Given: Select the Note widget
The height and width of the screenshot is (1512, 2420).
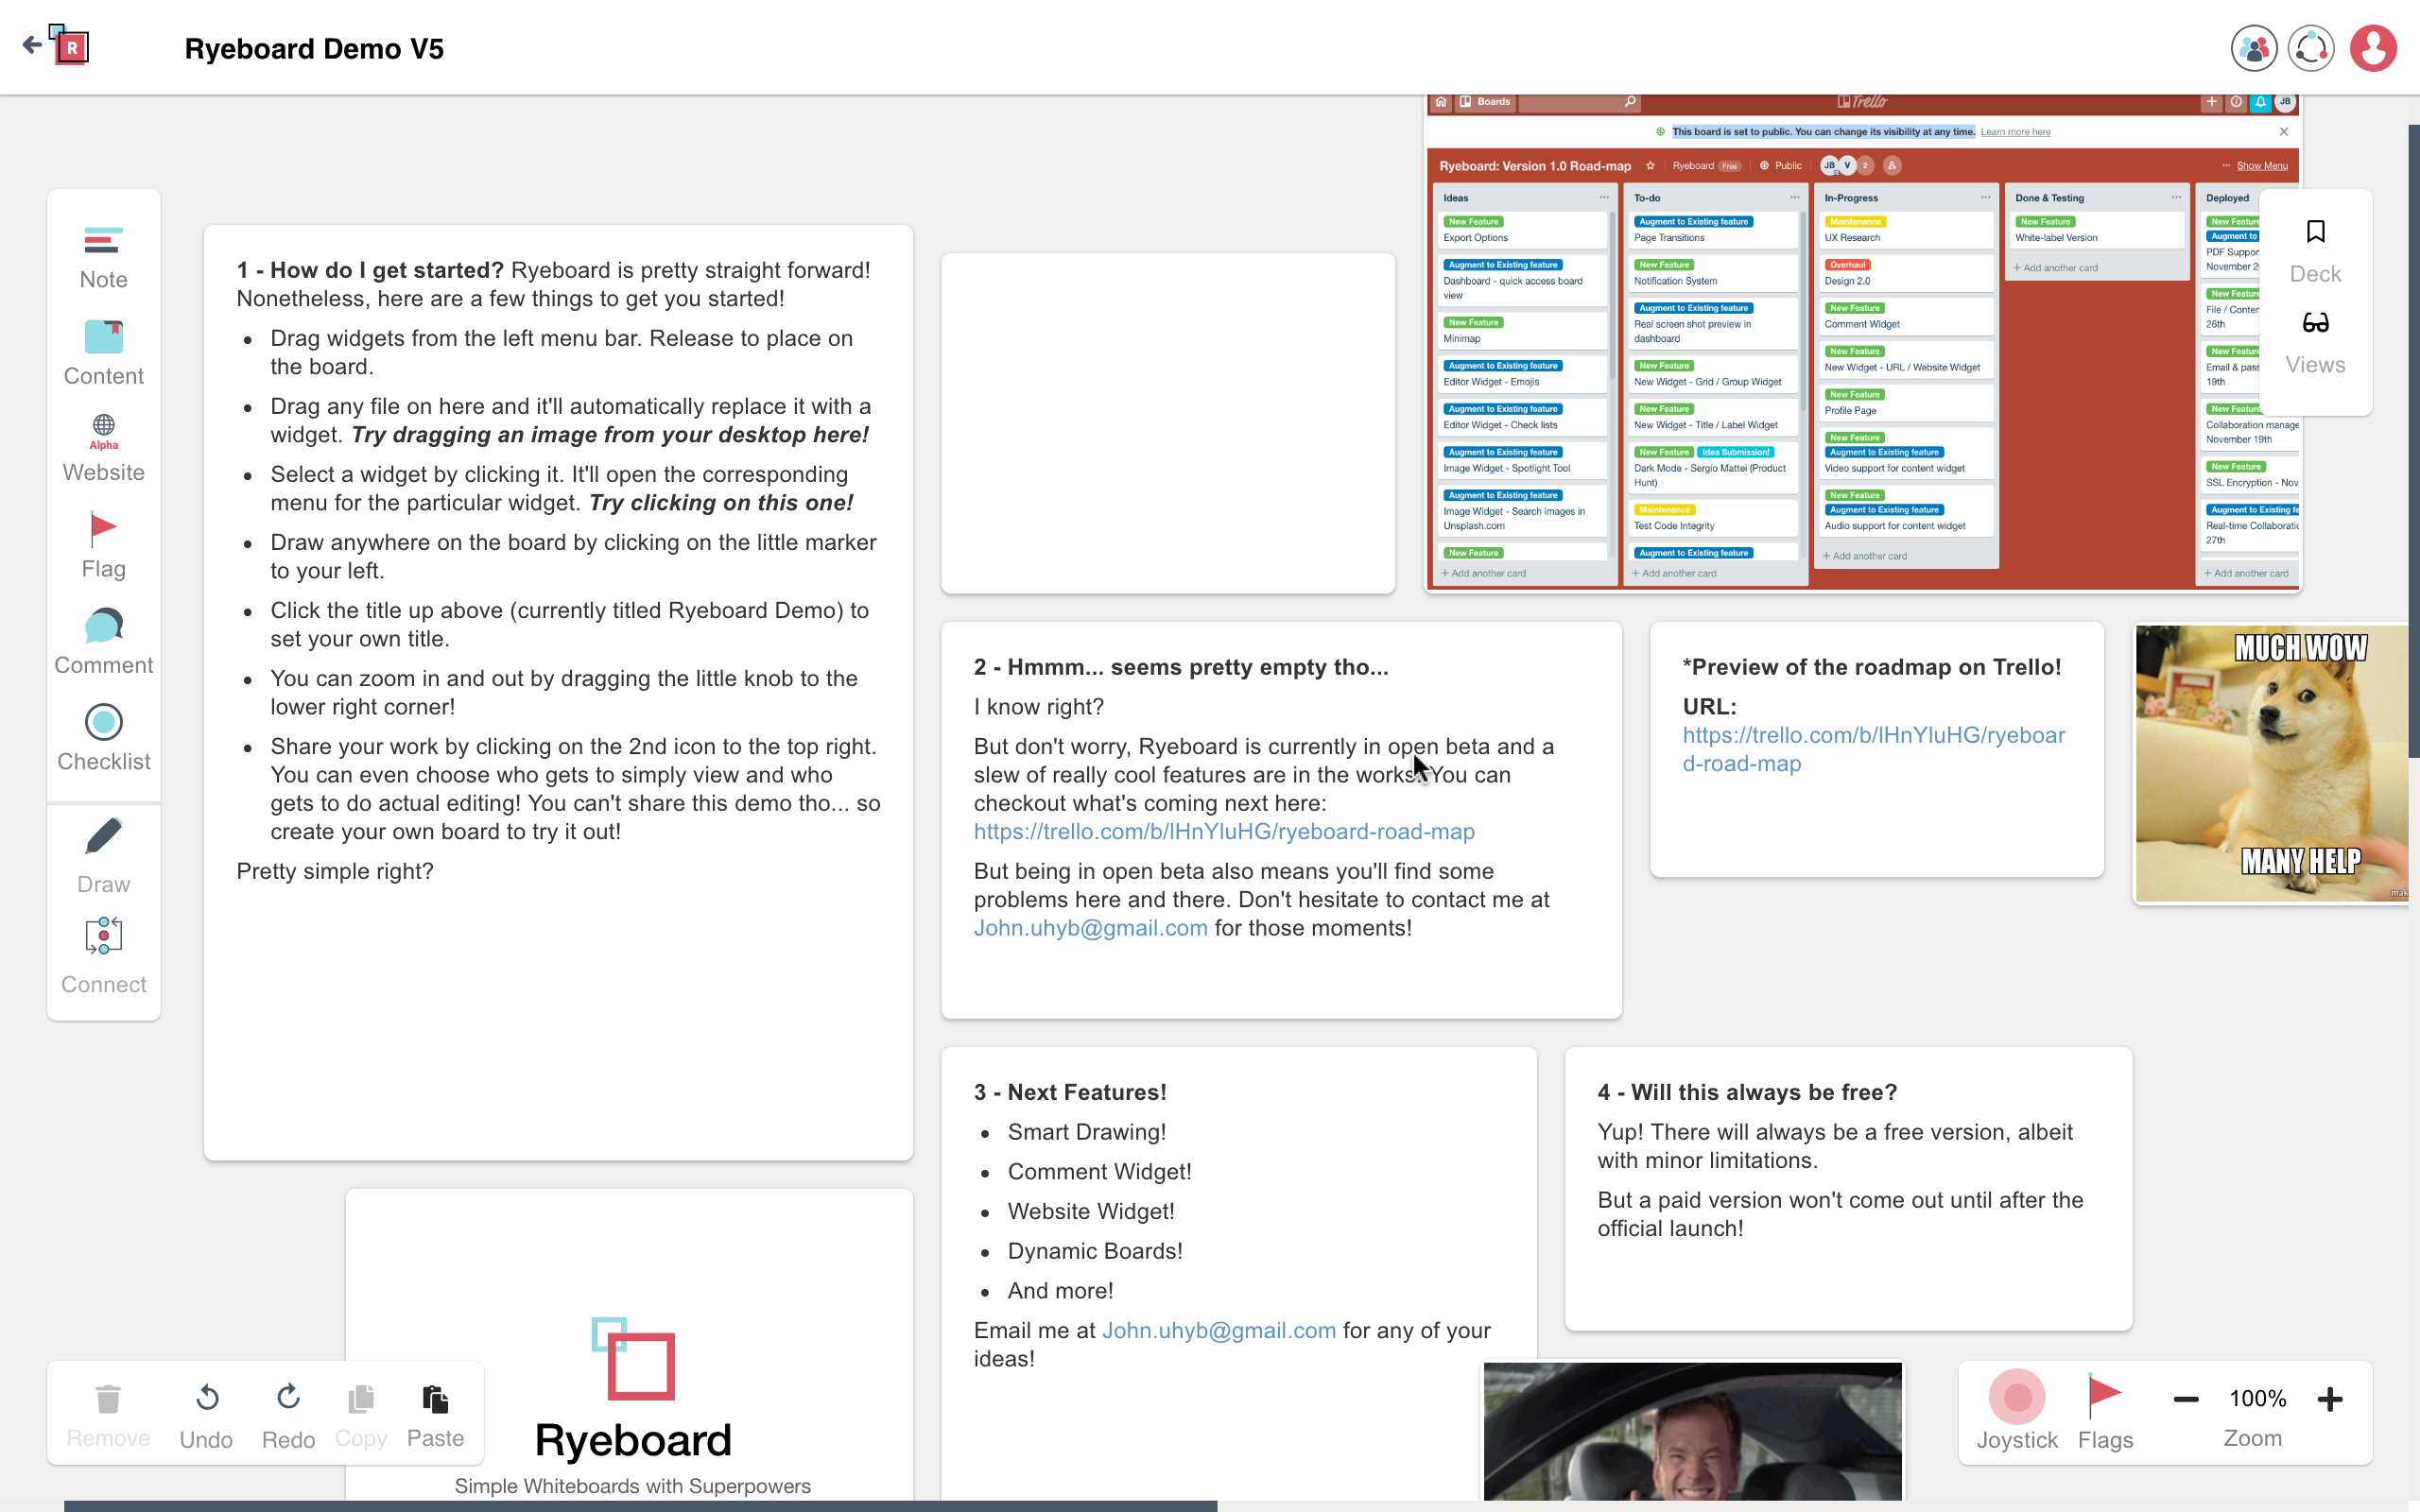Looking at the screenshot, I should 103,259.
